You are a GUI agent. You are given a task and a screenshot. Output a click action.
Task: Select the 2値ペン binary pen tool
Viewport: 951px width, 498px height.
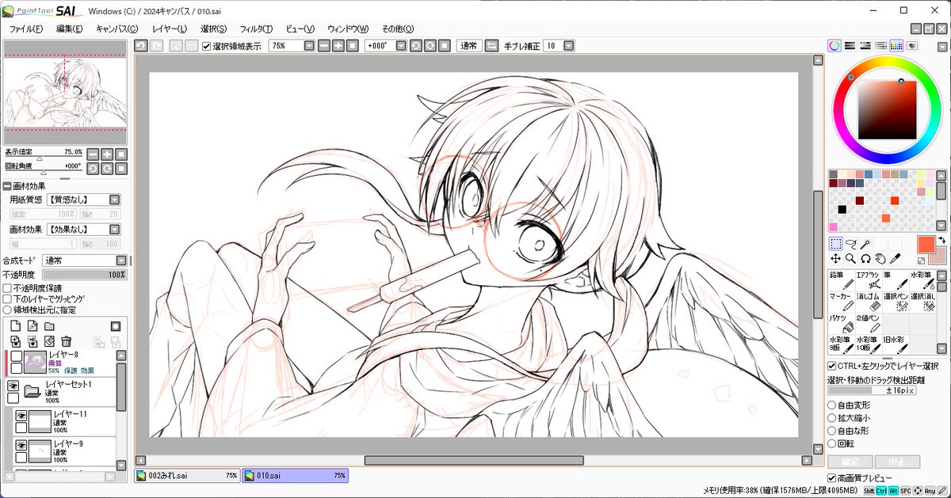pyautogui.click(x=868, y=322)
